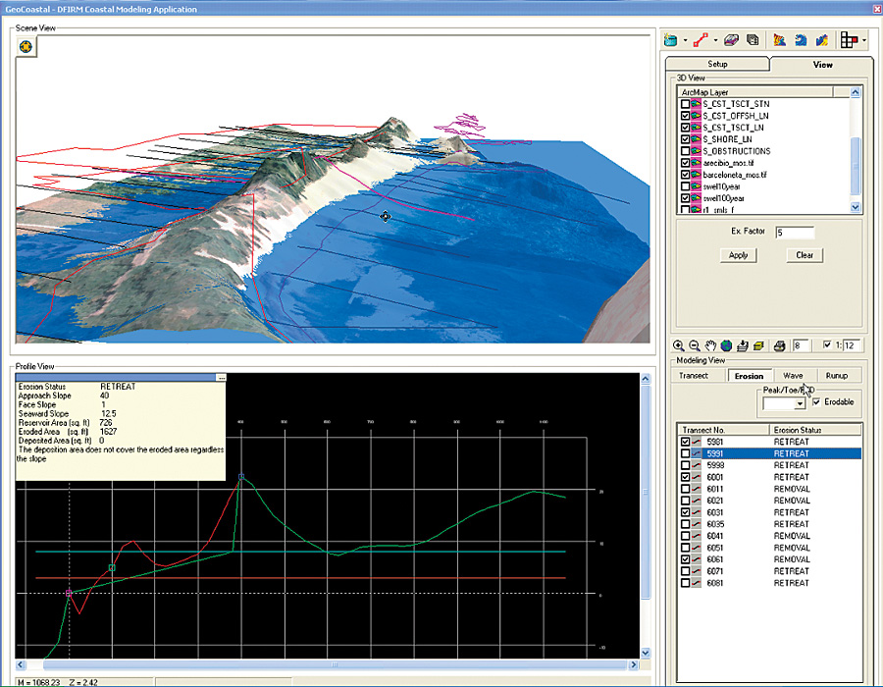
Task: Enable the S_OBSTRUCTIONS layer checkbox
Action: [x=685, y=151]
